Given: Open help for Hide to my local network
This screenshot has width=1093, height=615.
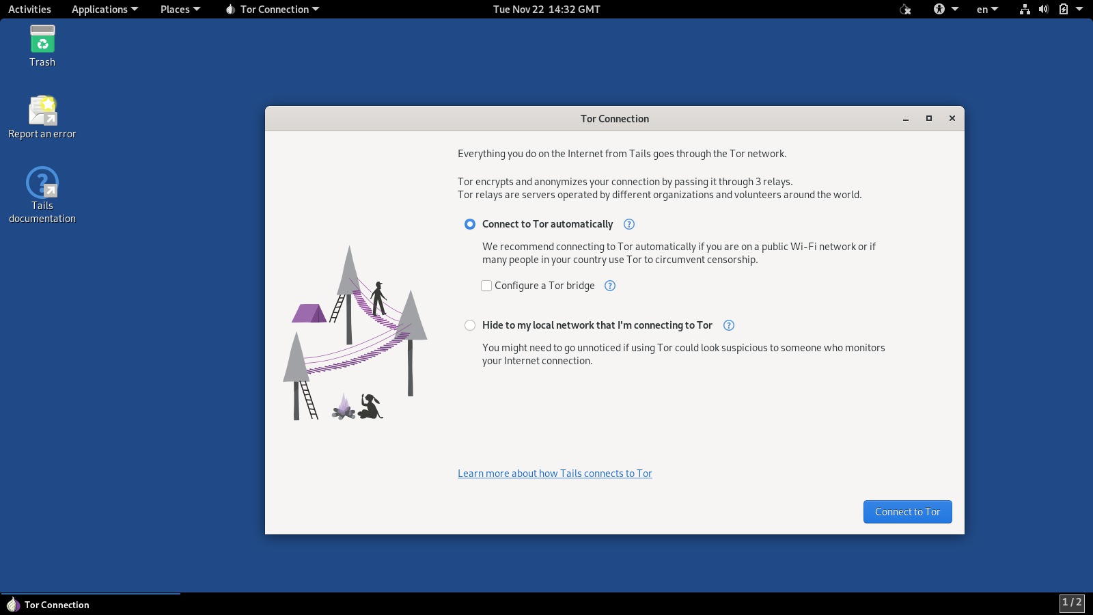Looking at the screenshot, I should click(x=729, y=325).
